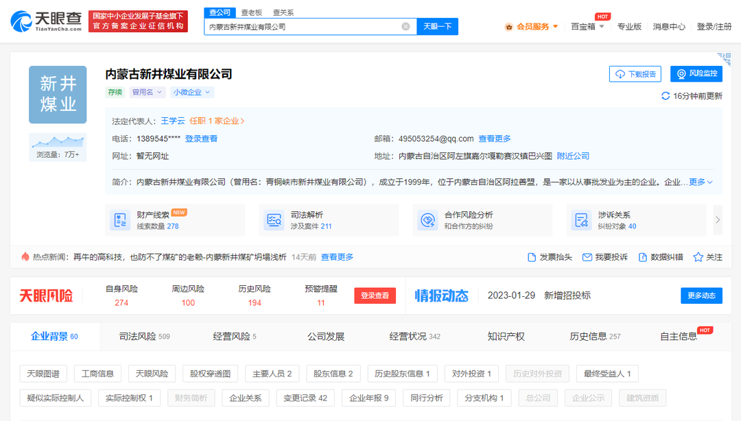Expand the 曾用名 former name dropdown
741x421 pixels.
click(x=147, y=91)
